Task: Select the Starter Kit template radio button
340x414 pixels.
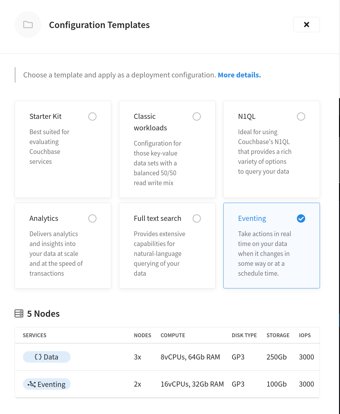Action: pos(92,116)
